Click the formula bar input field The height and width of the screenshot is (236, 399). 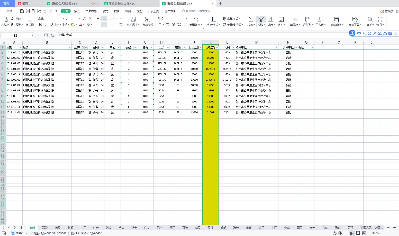click(199, 35)
